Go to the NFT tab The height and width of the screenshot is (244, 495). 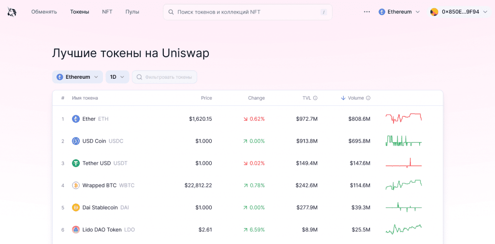[107, 12]
